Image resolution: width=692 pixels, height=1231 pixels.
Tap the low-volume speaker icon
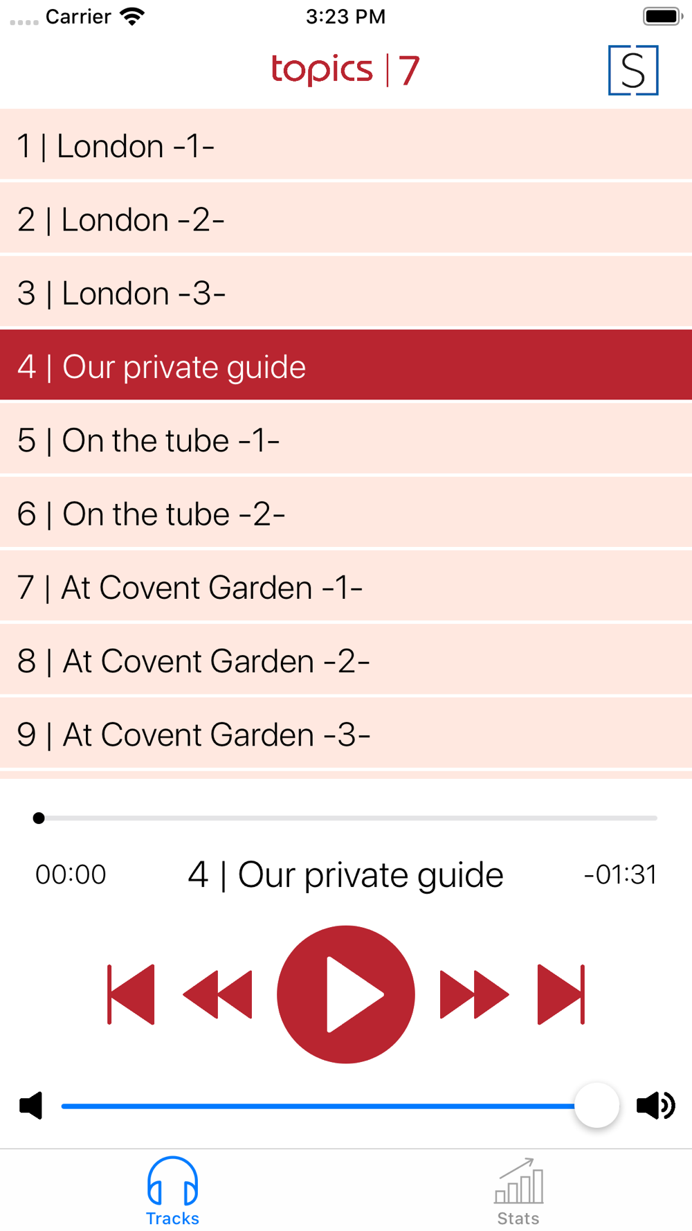point(31,1106)
